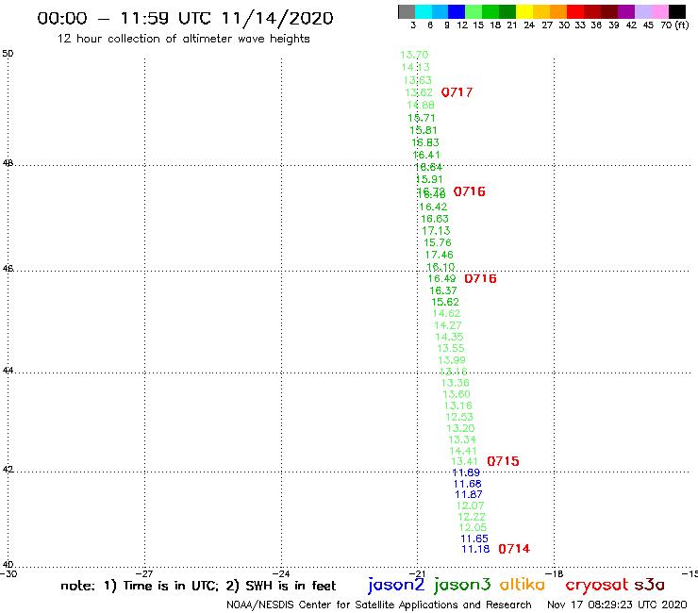Click the gray swatch in the color scale
698x613 pixels.
click(407, 11)
